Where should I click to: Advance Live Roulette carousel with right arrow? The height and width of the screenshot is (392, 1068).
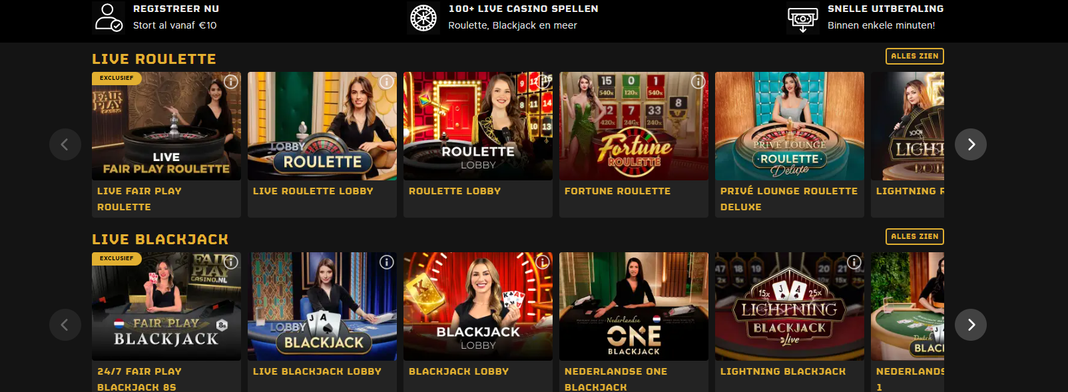click(x=971, y=144)
